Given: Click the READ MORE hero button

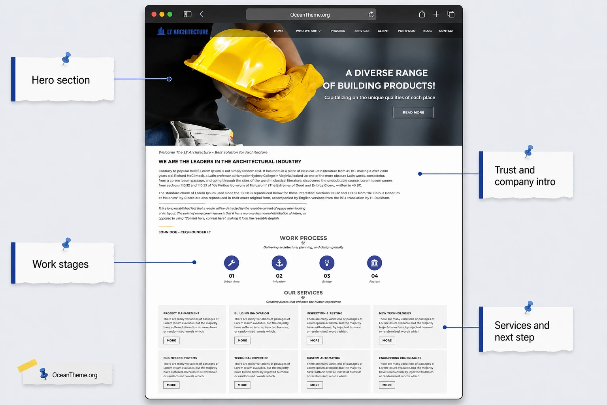Looking at the screenshot, I should point(413,112).
